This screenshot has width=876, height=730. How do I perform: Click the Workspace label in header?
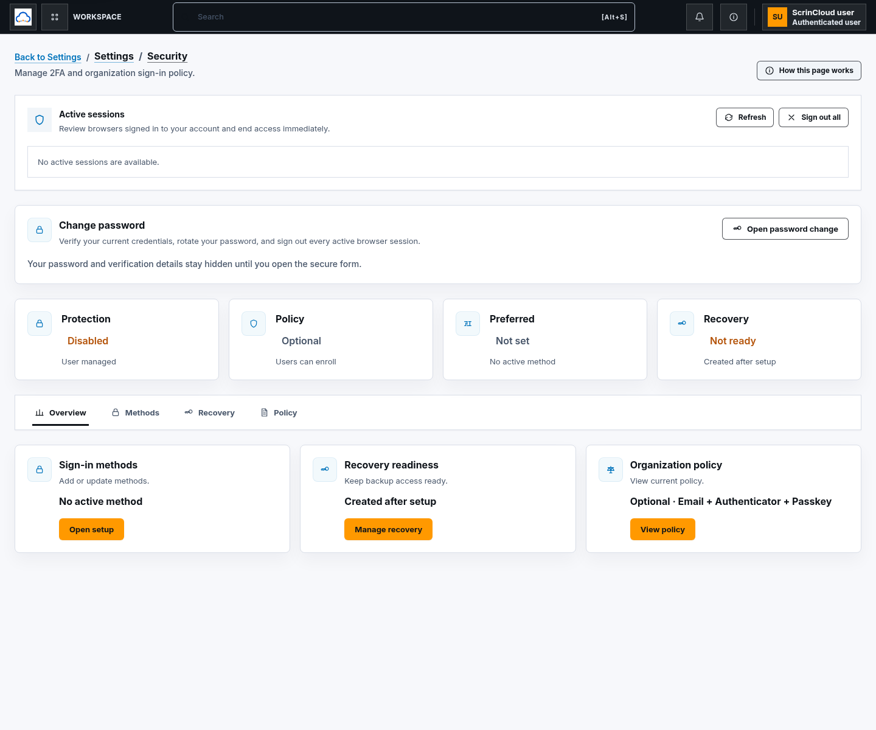point(97,17)
